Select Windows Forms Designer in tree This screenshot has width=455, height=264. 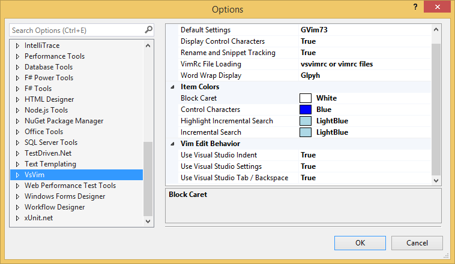[x=65, y=196]
